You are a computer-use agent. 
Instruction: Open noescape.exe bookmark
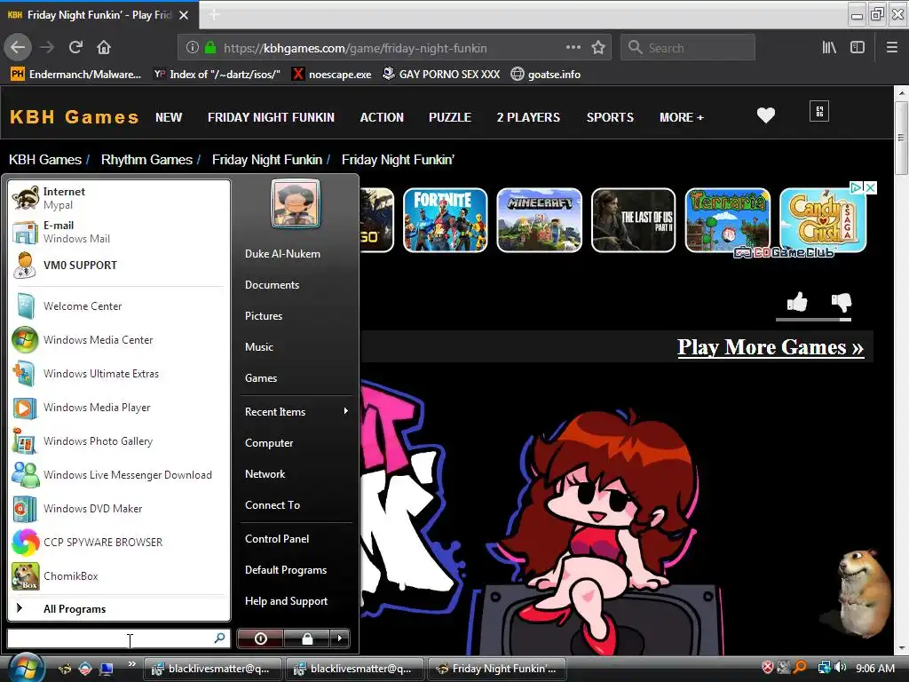coord(332,75)
